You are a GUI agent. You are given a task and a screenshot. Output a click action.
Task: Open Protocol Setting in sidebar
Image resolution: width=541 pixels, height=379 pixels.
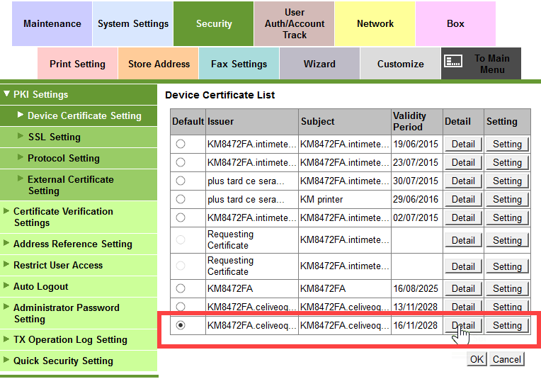(x=79, y=158)
